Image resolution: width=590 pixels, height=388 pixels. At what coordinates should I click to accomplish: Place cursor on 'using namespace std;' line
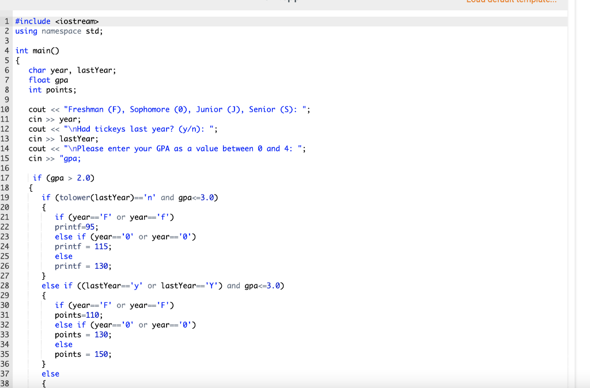(59, 31)
